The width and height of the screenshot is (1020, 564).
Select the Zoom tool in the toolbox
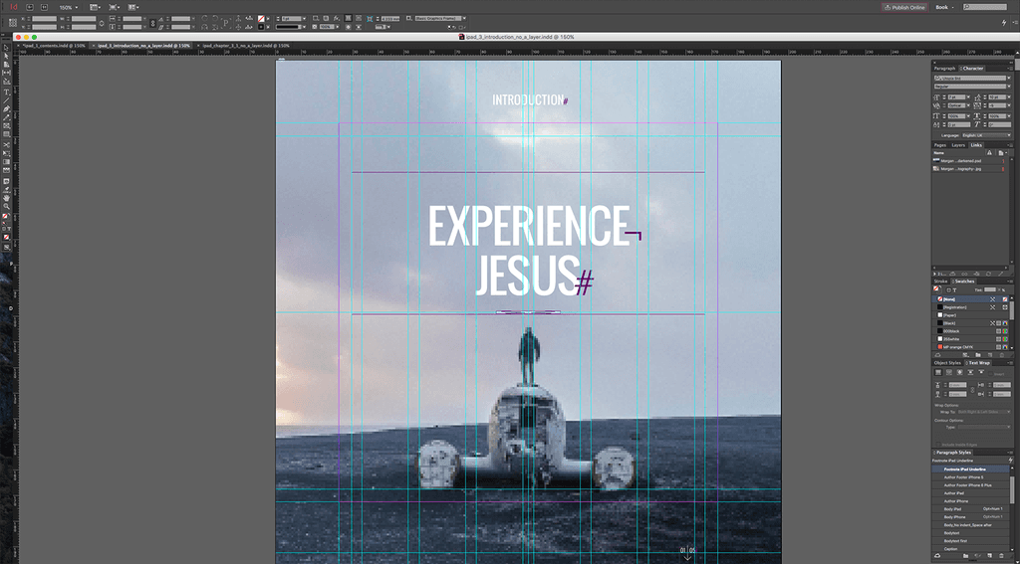pos(7,206)
